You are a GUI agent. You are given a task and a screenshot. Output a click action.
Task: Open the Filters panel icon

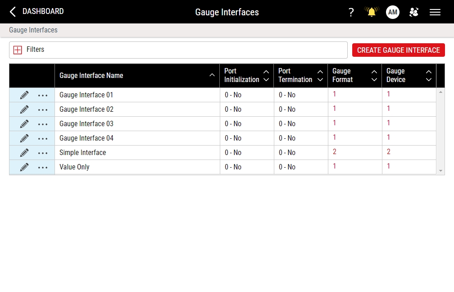click(18, 50)
